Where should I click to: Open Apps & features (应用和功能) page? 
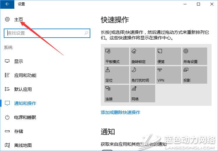pyautogui.click(x=25, y=75)
